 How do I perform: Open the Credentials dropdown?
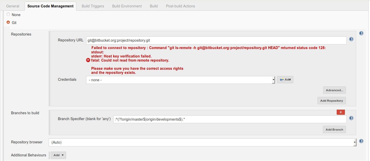(x=180, y=80)
